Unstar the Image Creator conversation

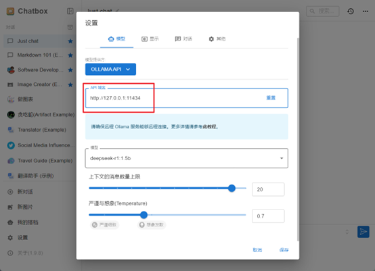(x=70, y=84)
